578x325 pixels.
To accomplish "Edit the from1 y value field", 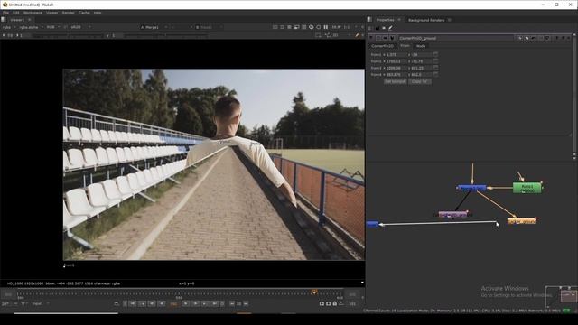I will click(421, 54).
